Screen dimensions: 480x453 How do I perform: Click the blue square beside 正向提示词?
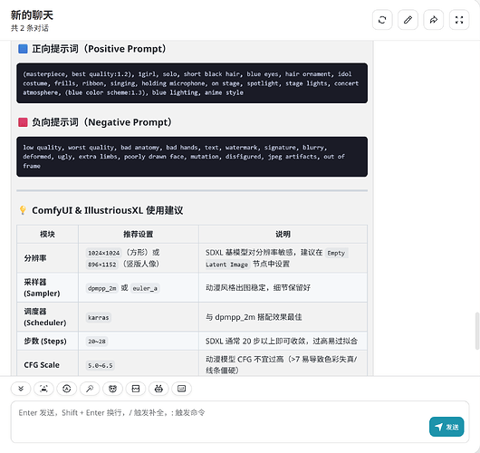coord(23,49)
